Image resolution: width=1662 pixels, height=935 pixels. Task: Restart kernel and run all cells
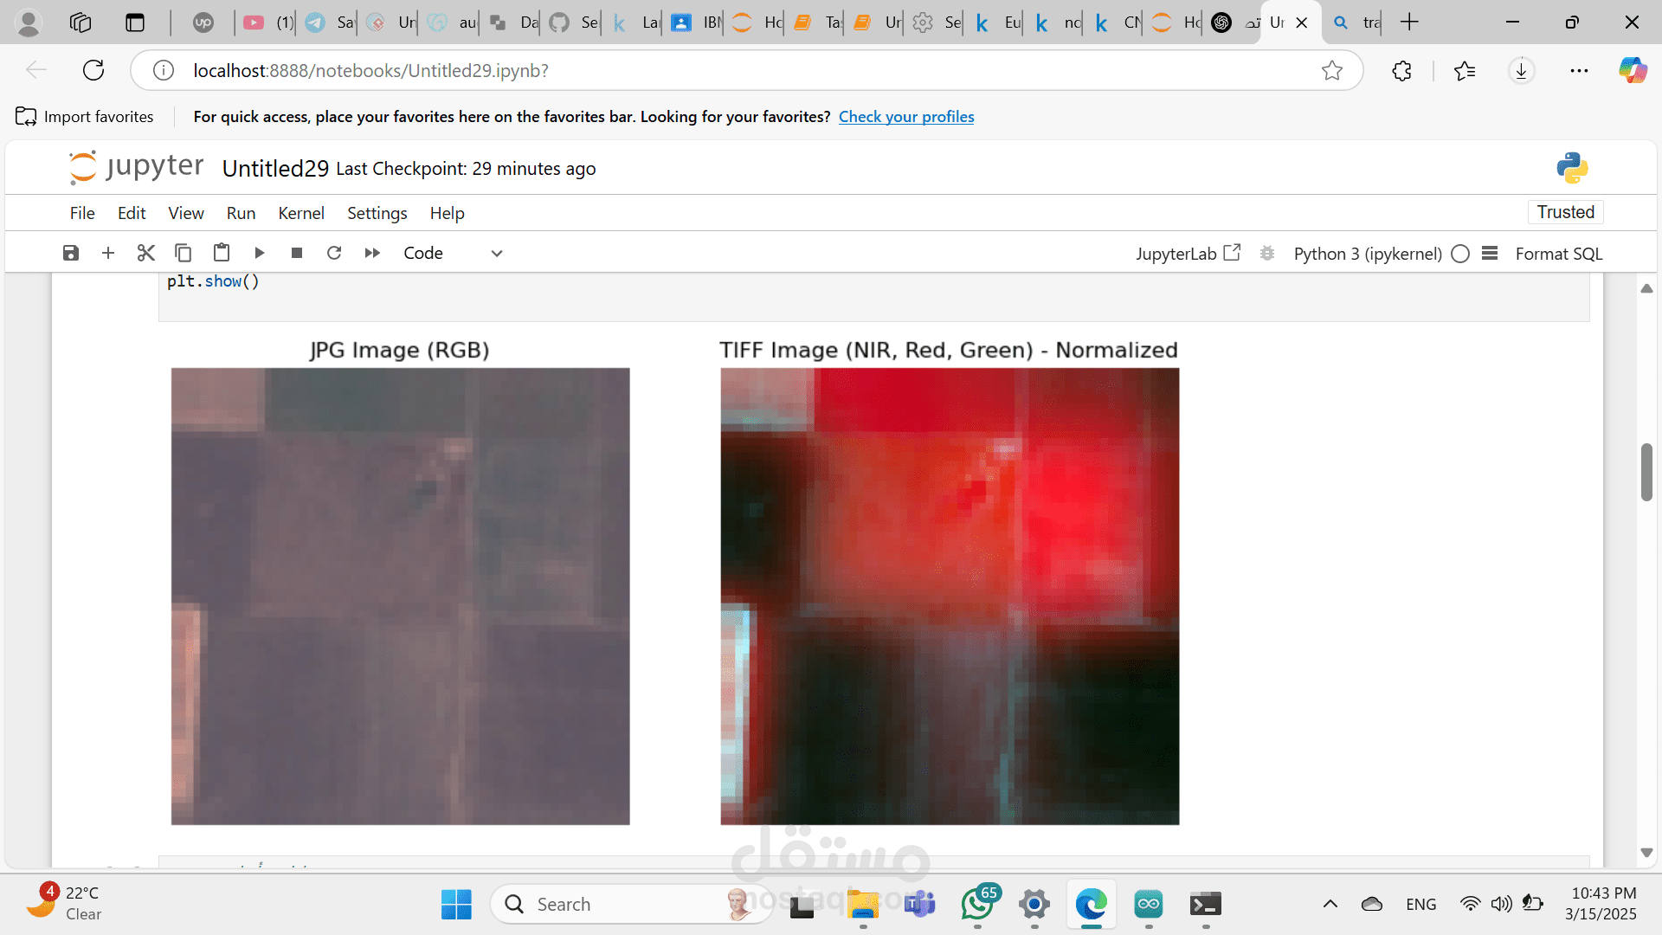(372, 253)
